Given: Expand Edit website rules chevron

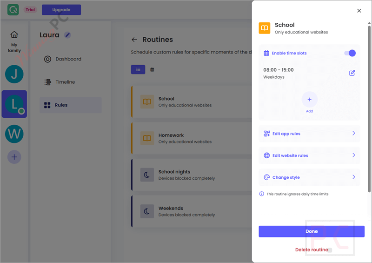Looking at the screenshot, I should pos(354,155).
